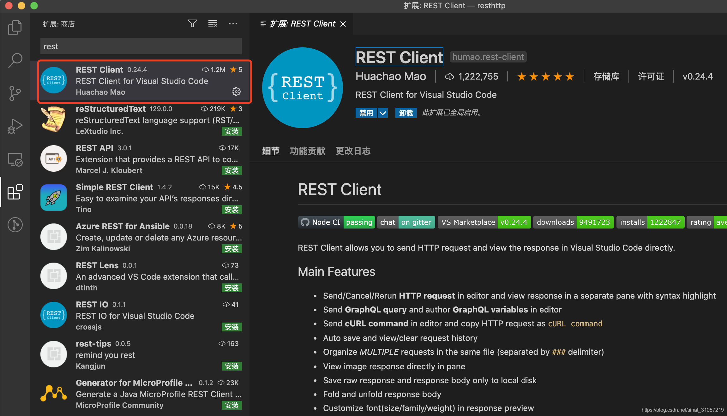Image resolution: width=727 pixels, height=416 pixels.
Task: Open the Source Control view
Action: 15,93
